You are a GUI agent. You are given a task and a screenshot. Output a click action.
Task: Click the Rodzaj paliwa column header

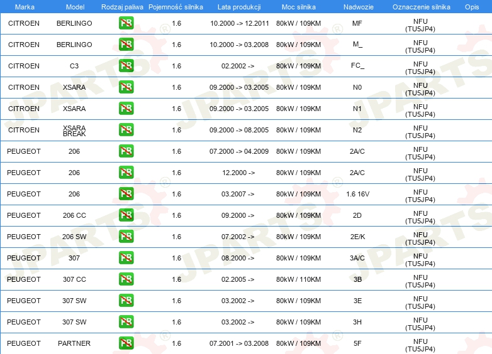[x=122, y=7]
